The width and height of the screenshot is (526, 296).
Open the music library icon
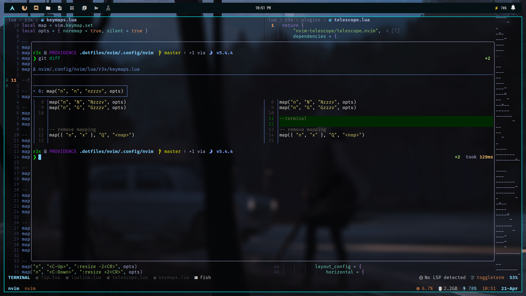coord(84,8)
